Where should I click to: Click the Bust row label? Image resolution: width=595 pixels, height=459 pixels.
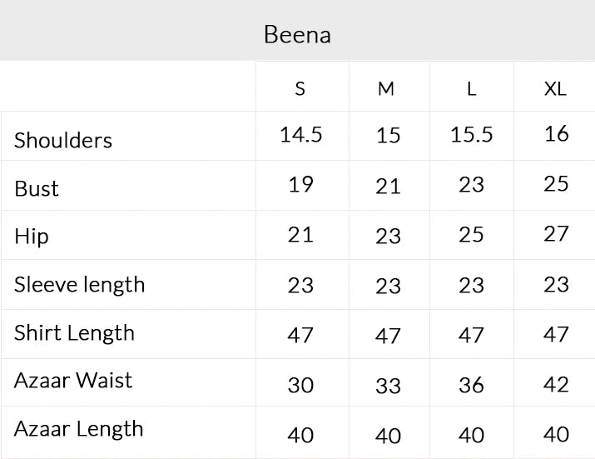point(37,188)
